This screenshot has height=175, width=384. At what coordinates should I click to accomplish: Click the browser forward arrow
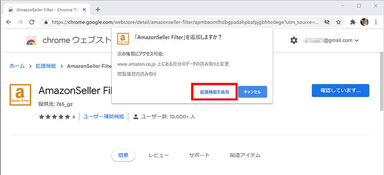[20, 22]
